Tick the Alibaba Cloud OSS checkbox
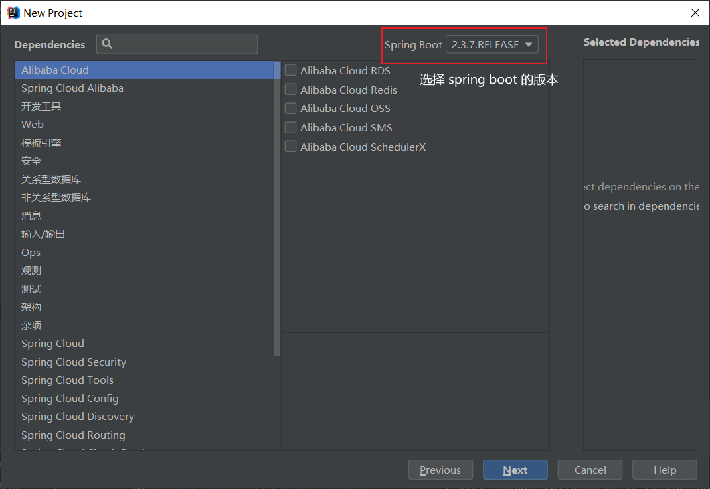The height and width of the screenshot is (489, 710). click(x=291, y=109)
